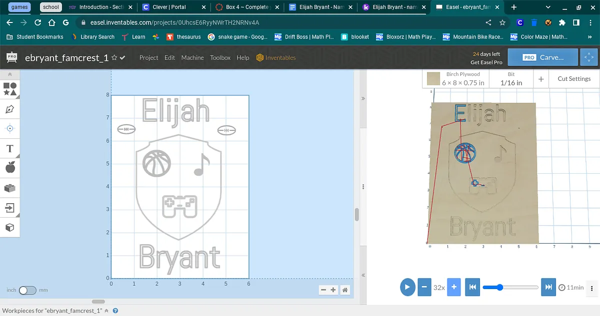The height and width of the screenshot is (316, 600).
Task: Open the 3D cube tool
Action: (x=9, y=227)
